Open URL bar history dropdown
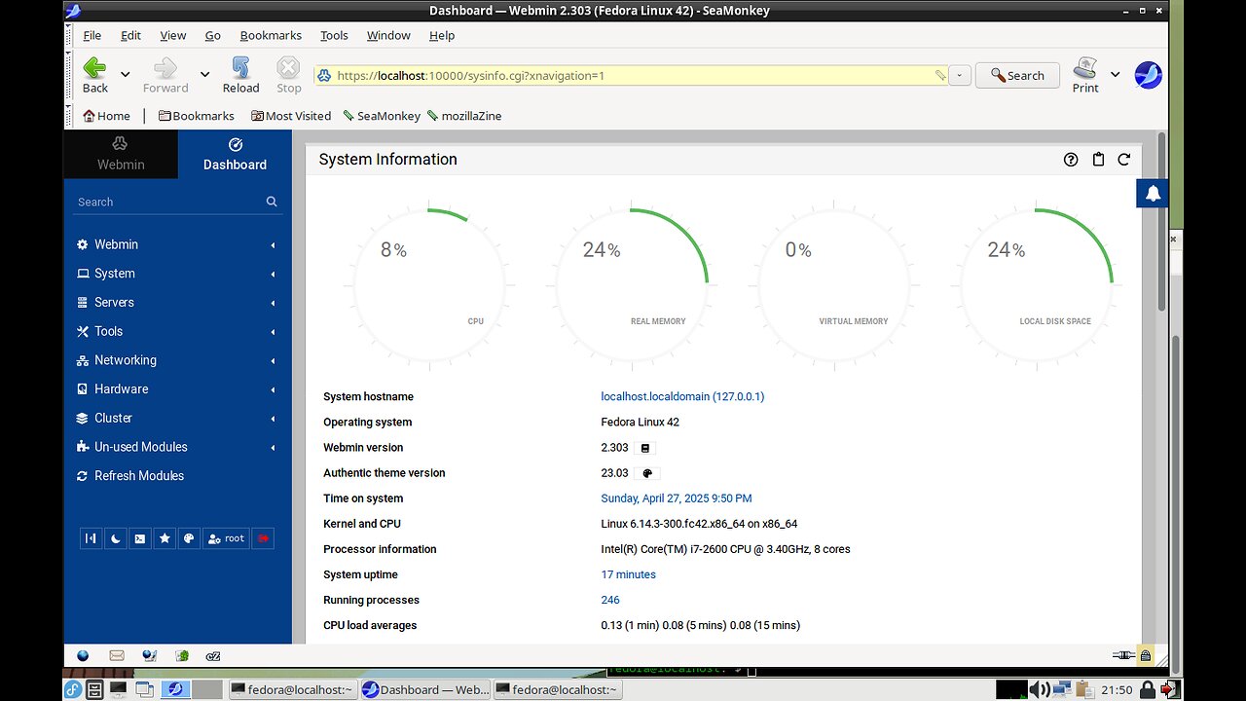The height and width of the screenshot is (701, 1246). 960,75
